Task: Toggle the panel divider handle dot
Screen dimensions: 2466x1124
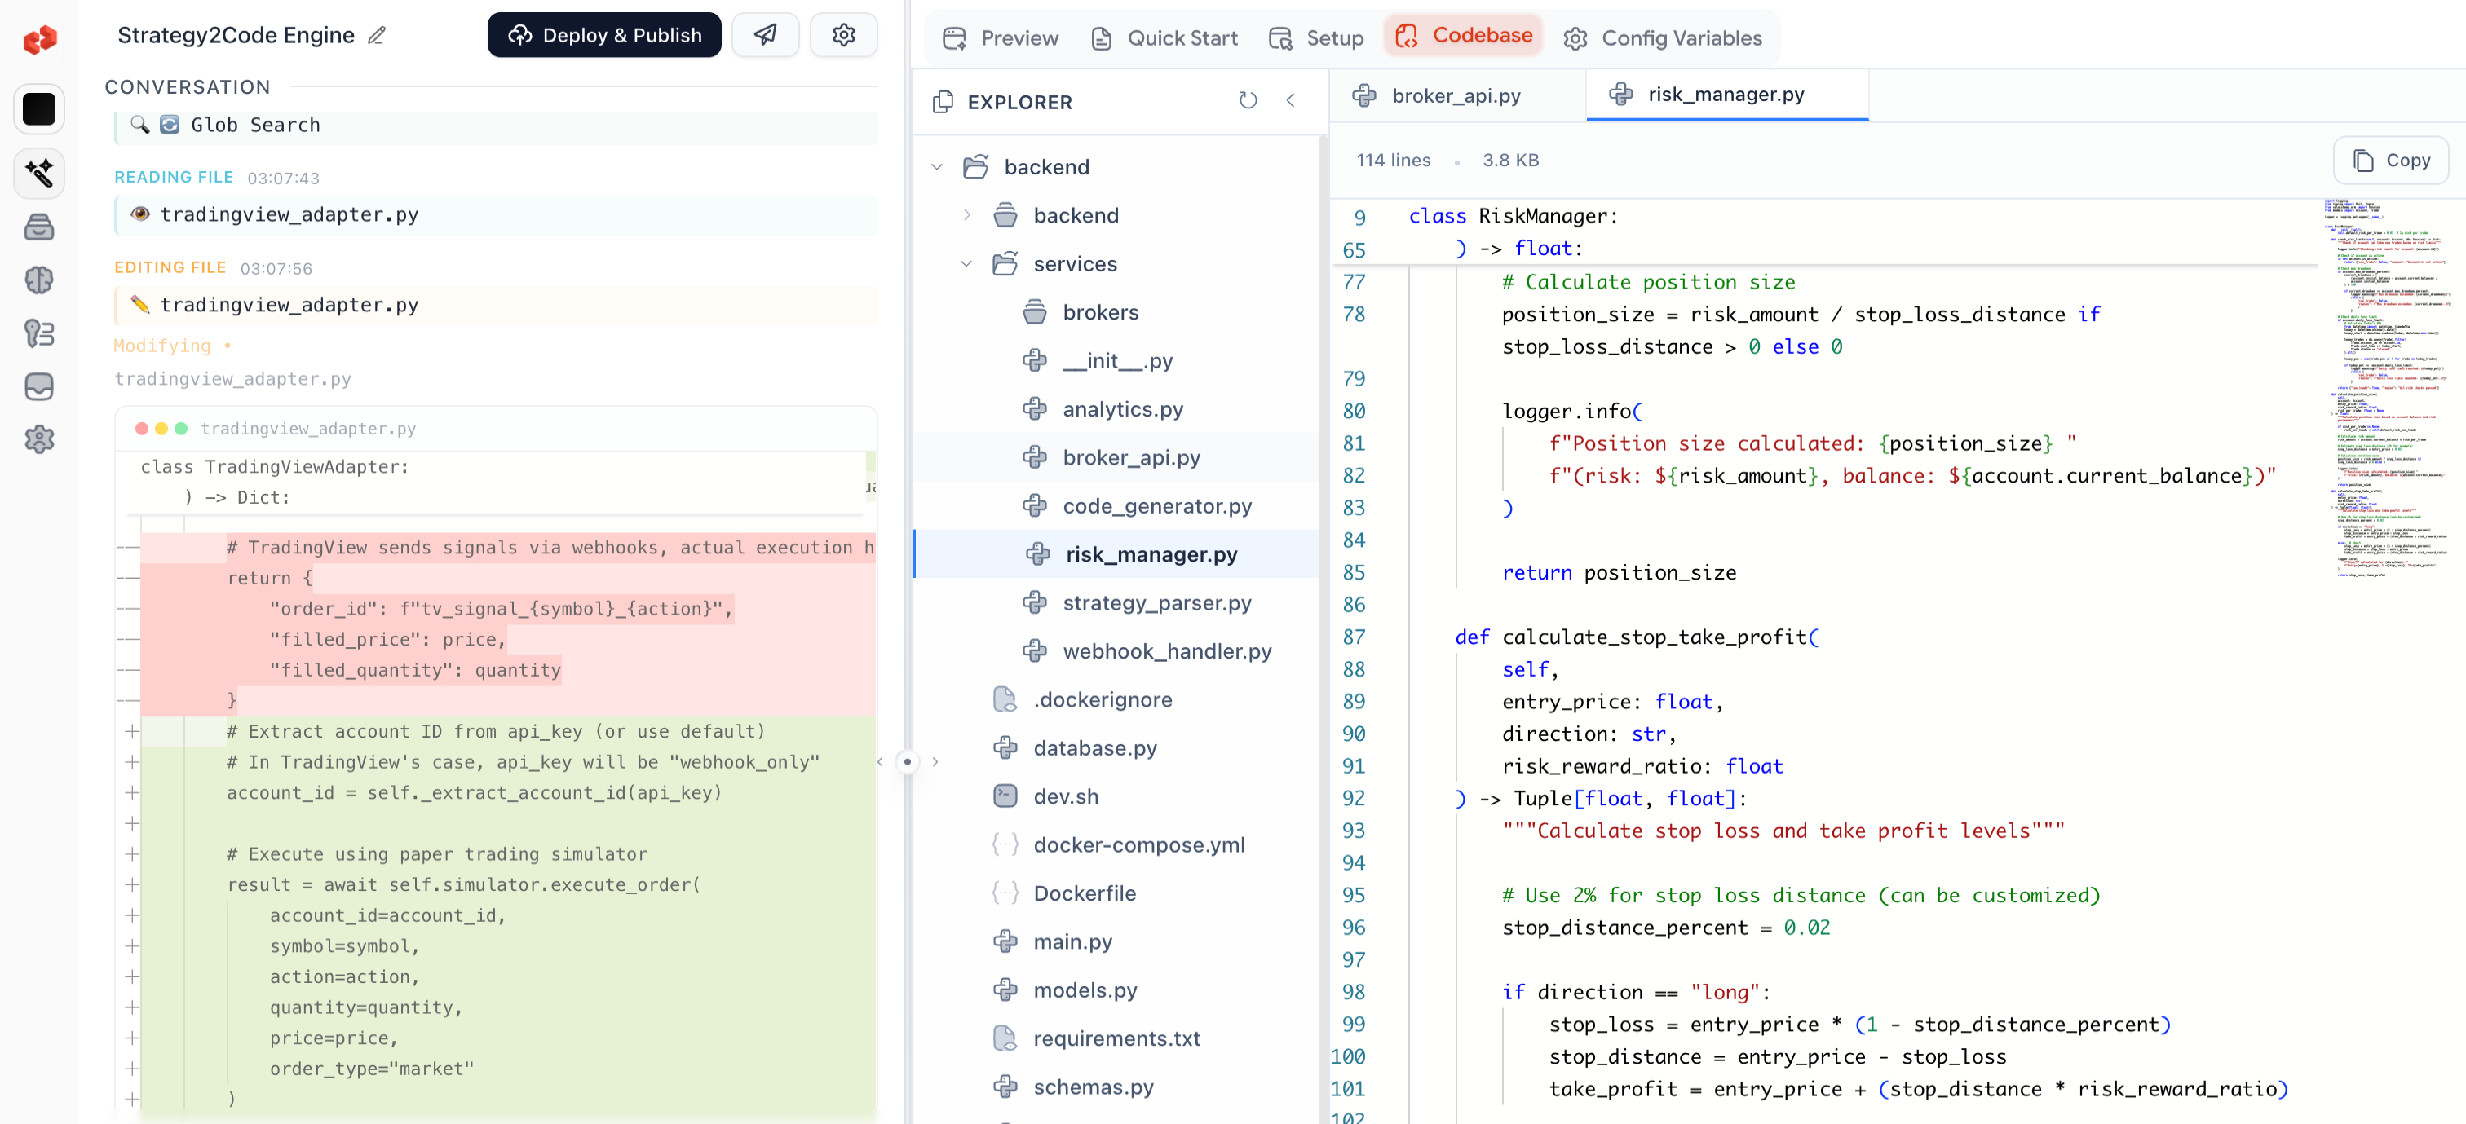Action: pyautogui.click(x=907, y=761)
